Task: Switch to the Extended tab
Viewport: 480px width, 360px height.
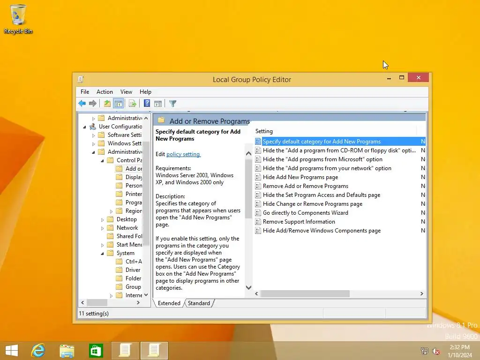Action: (x=169, y=303)
